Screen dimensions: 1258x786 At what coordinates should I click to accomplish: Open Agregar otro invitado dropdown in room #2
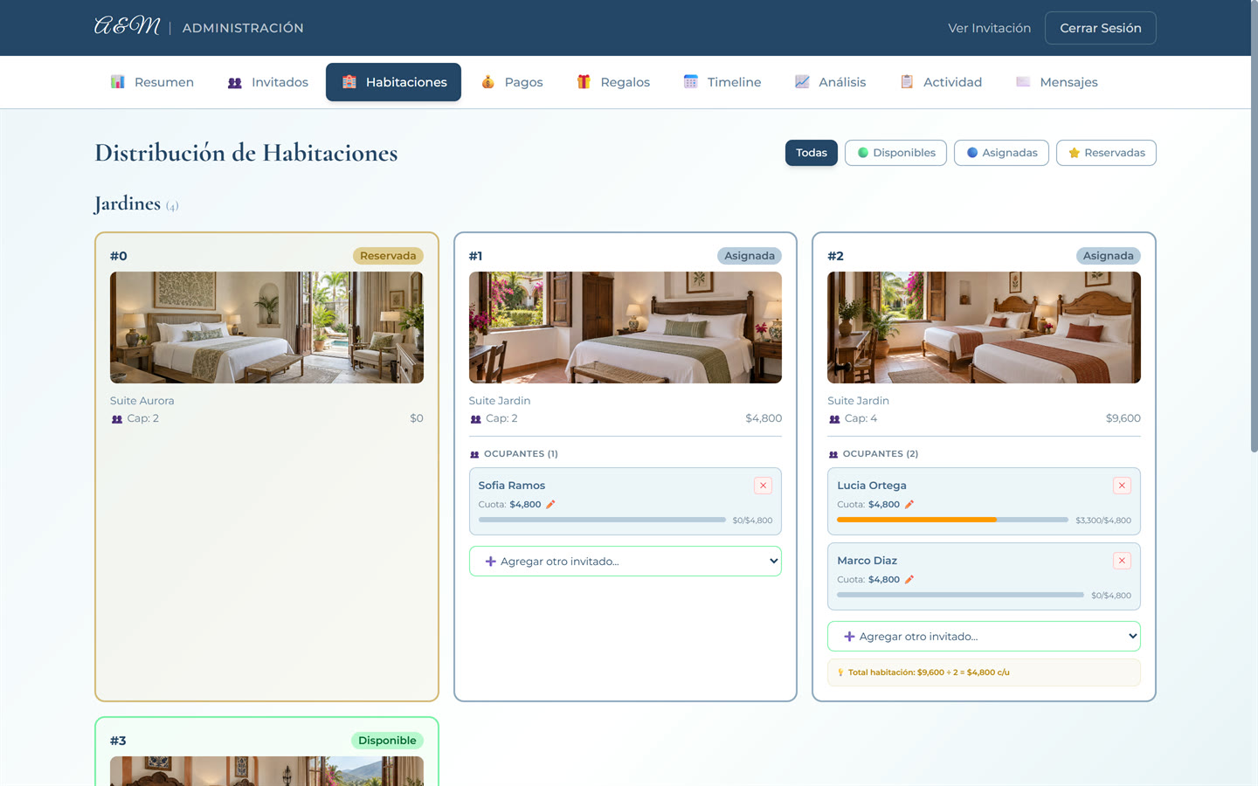point(984,637)
